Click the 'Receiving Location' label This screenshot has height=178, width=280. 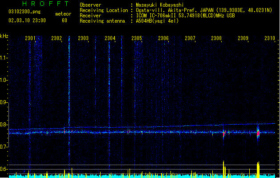pyautogui.click(x=104, y=10)
